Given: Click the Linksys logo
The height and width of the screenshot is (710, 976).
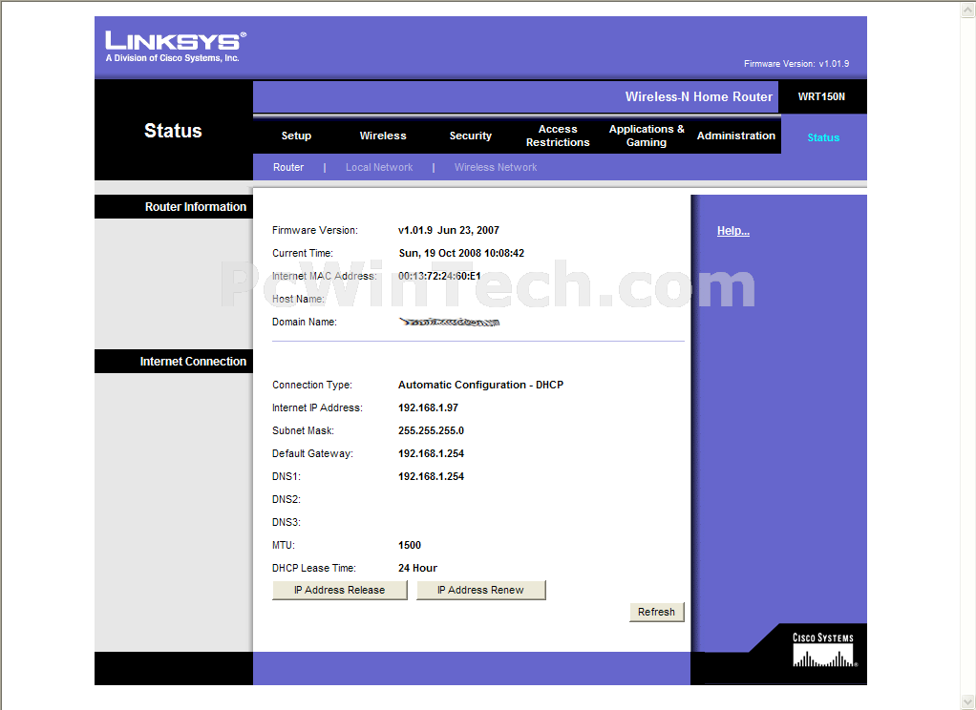Looking at the screenshot, I should click(176, 46).
